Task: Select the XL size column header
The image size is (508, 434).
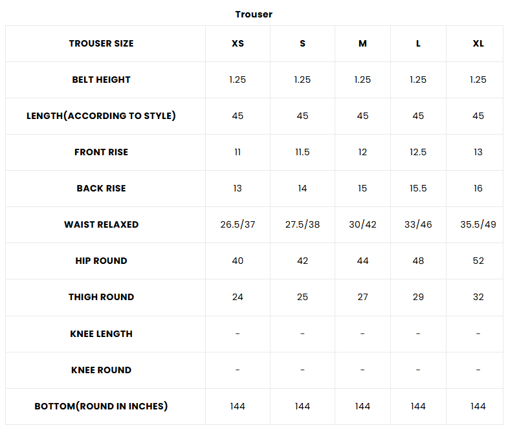Action: click(x=478, y=43)
